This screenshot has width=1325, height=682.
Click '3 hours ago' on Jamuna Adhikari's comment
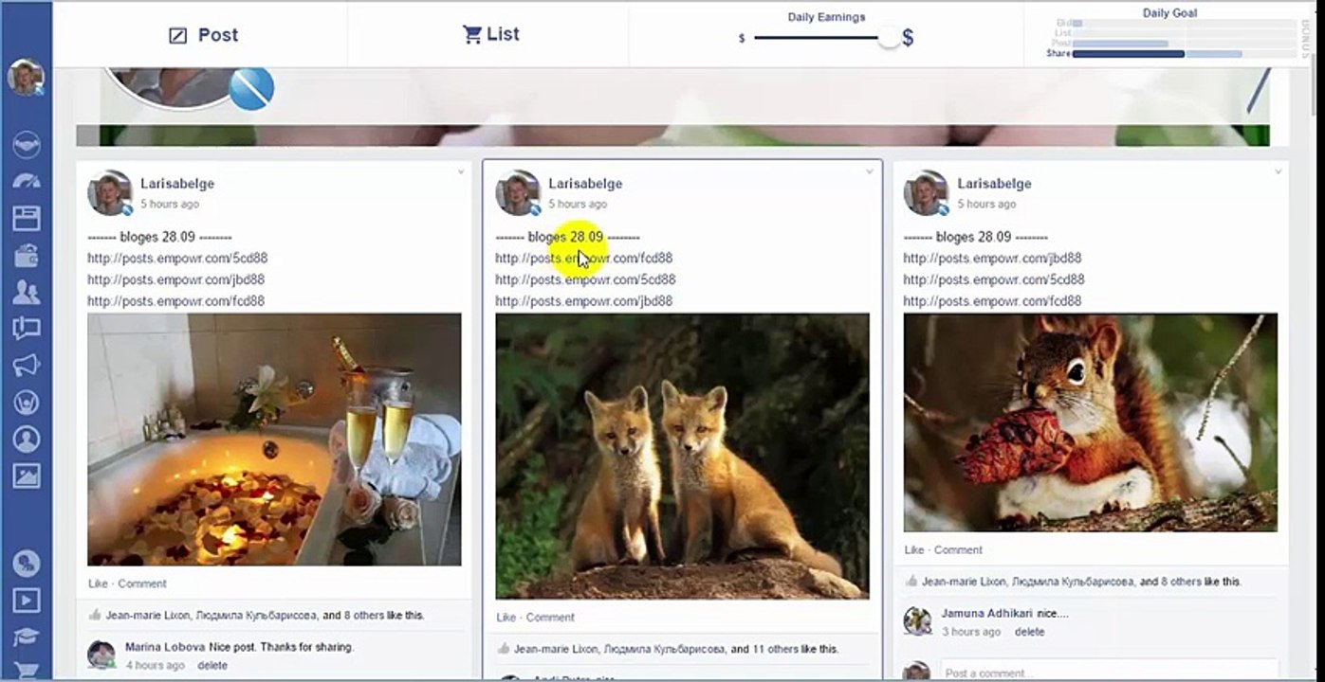(x=971, y=632)
